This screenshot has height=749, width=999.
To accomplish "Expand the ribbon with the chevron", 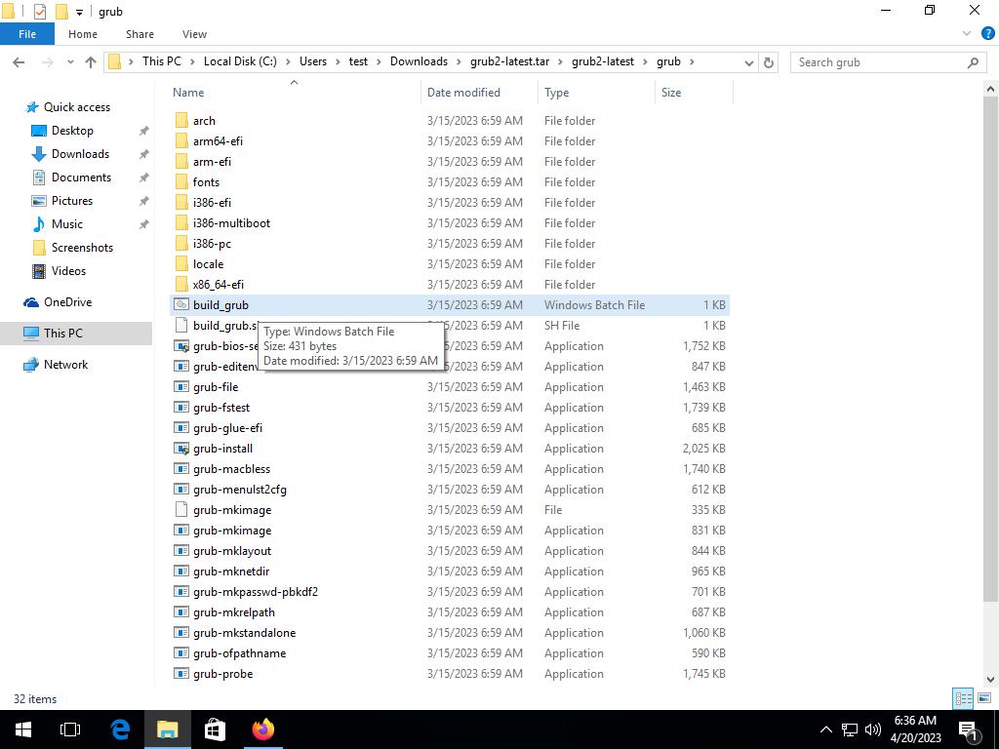I will [967, 34].
